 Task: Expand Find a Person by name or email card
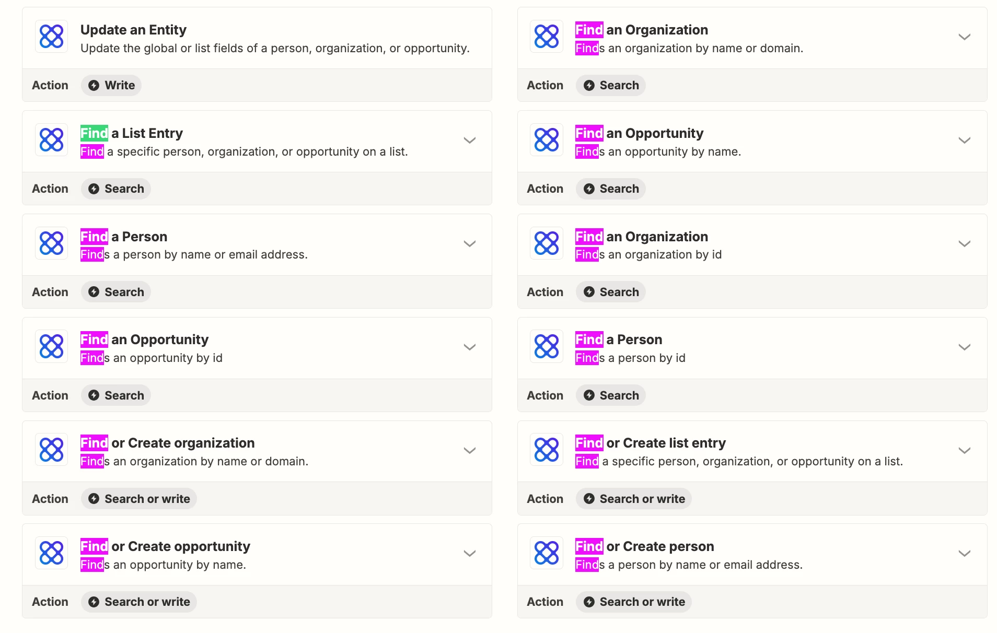tap(470, 243)
